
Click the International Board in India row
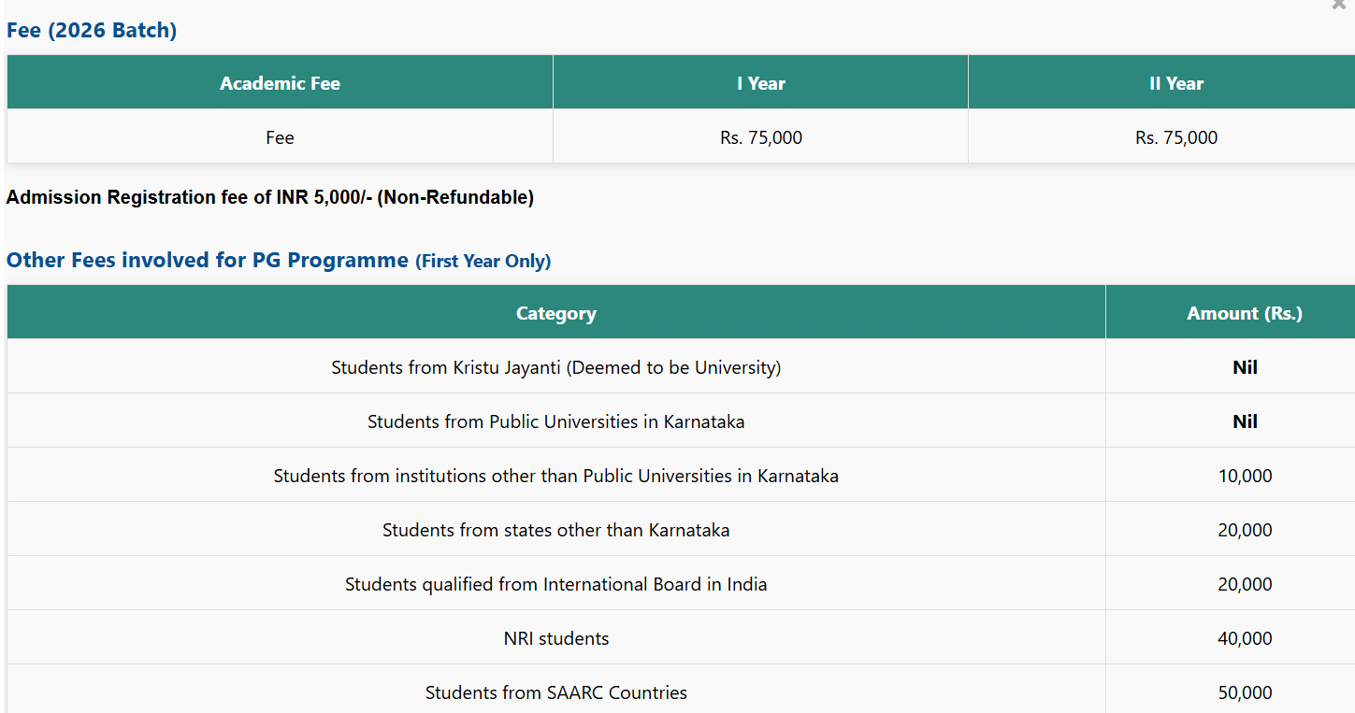[x=555, y=584]
